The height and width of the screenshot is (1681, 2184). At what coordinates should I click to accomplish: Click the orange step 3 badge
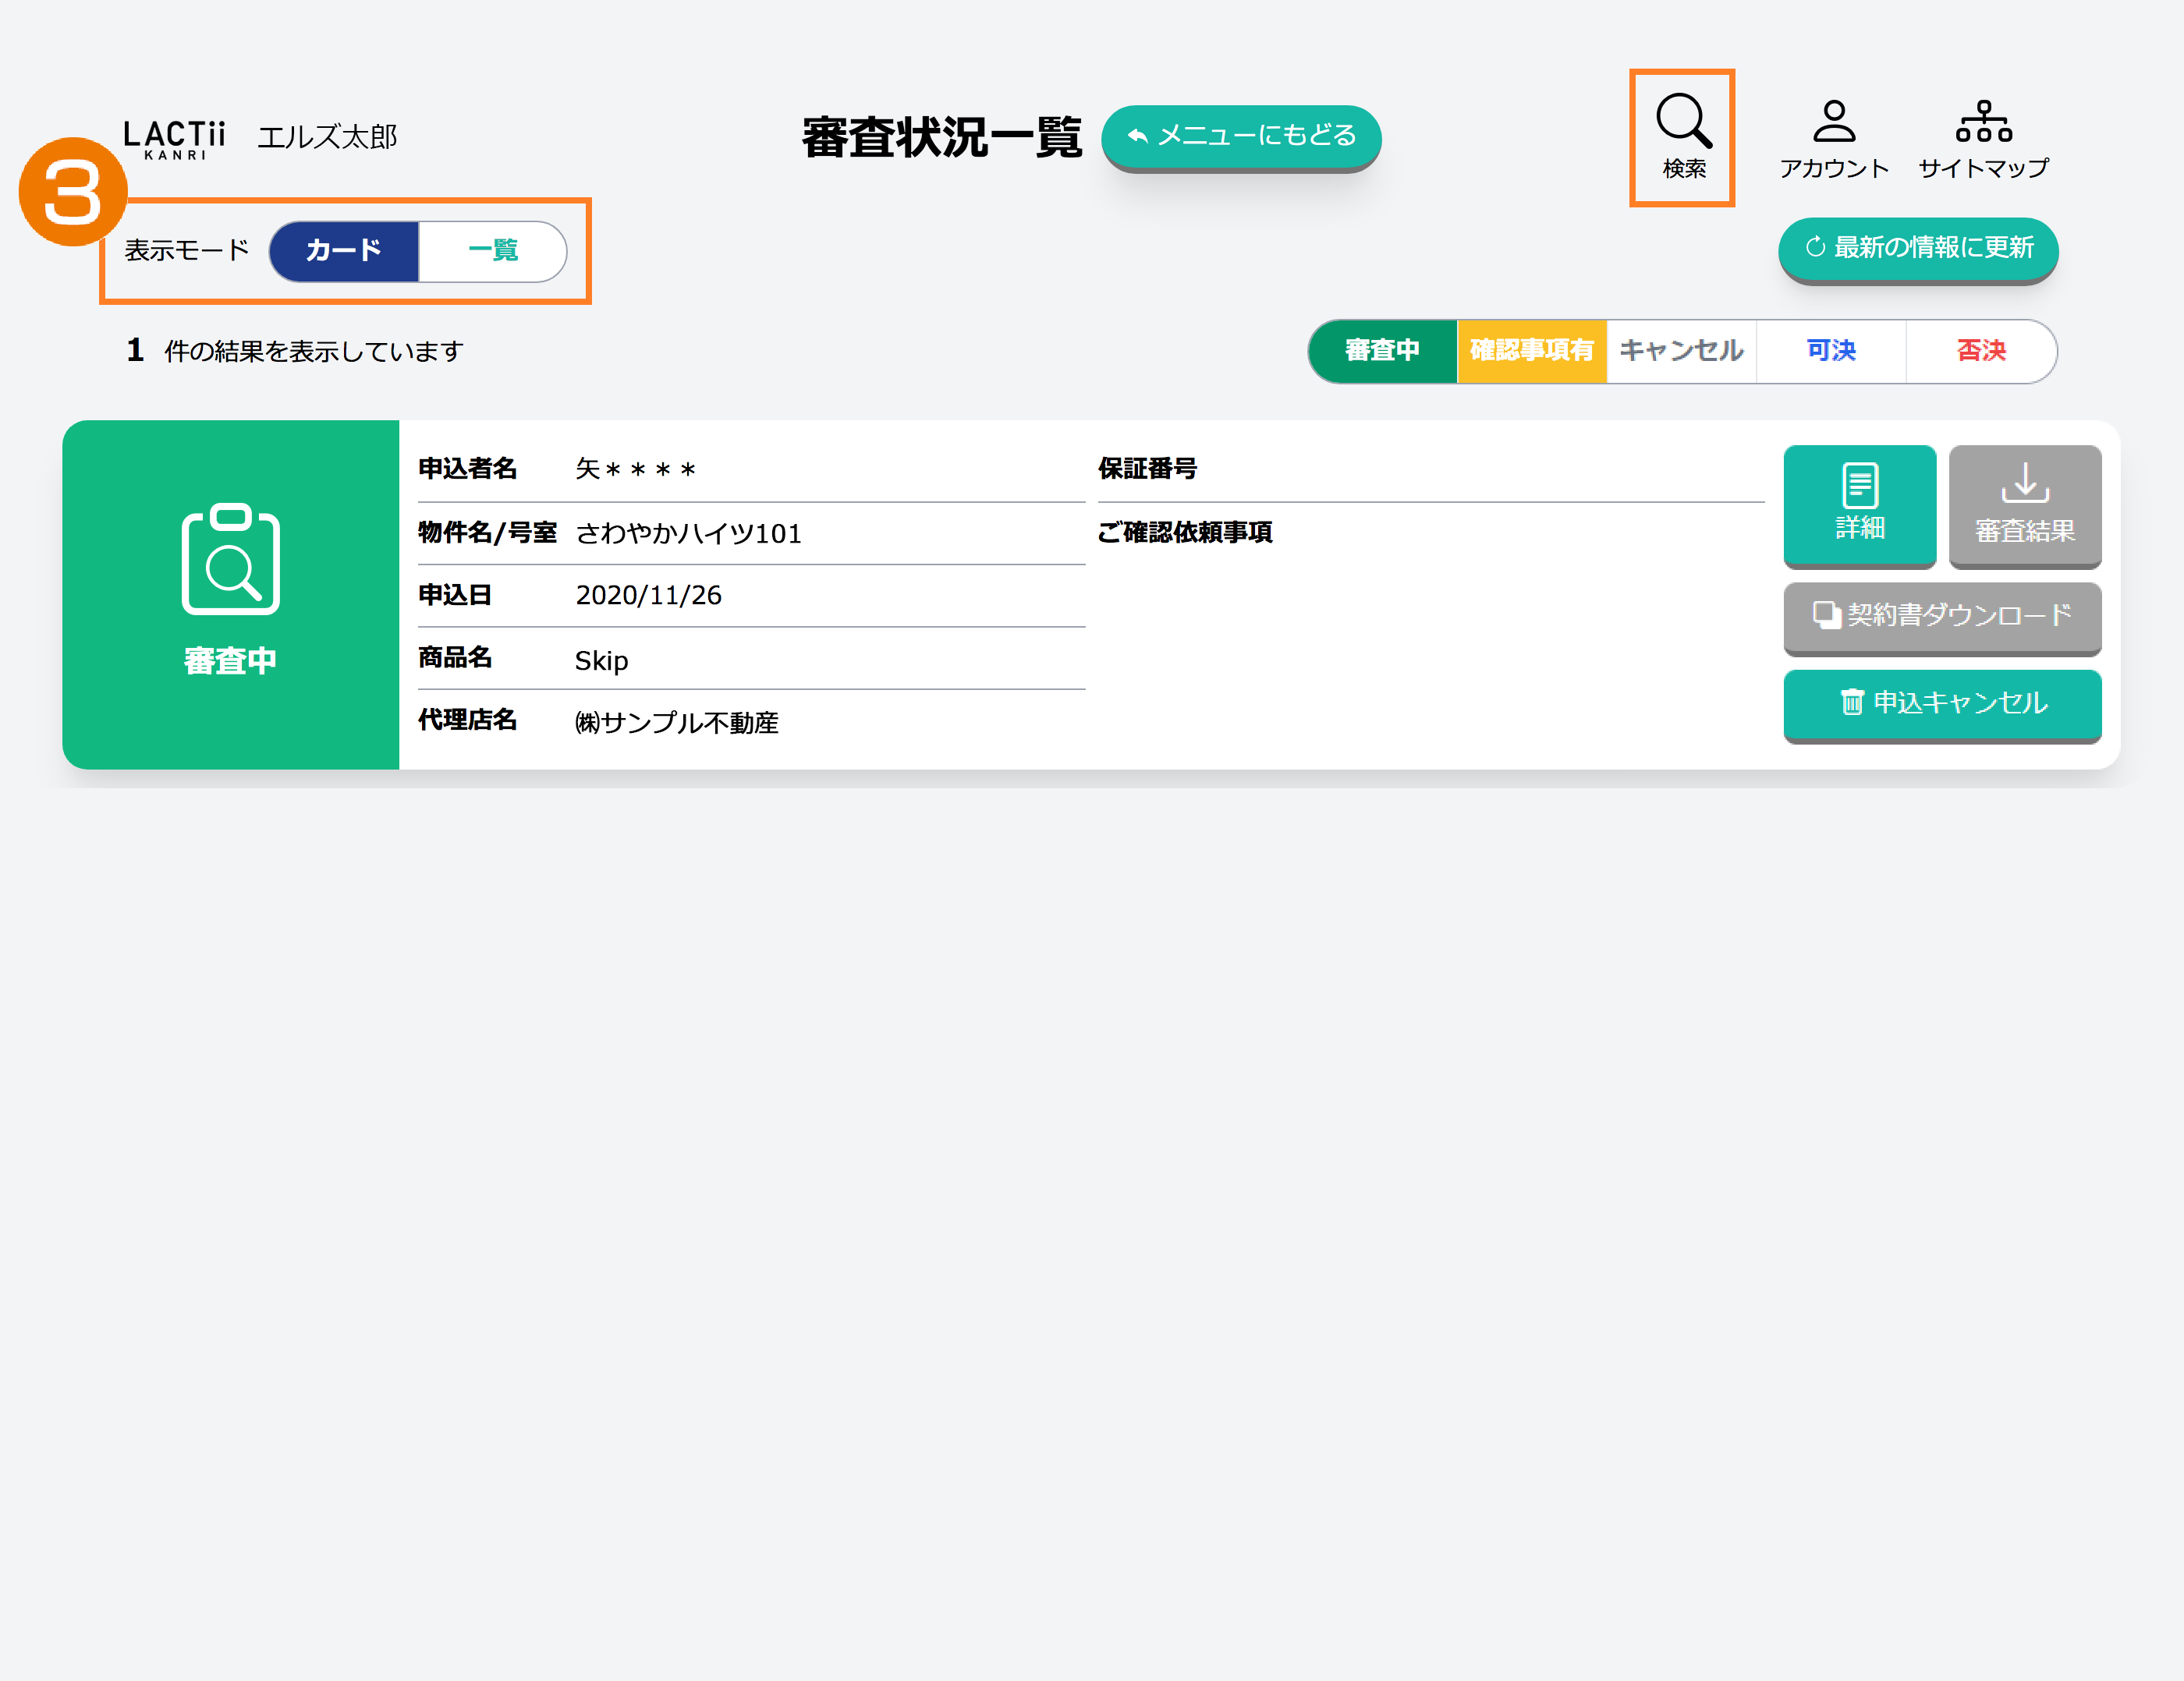[73, 192]
